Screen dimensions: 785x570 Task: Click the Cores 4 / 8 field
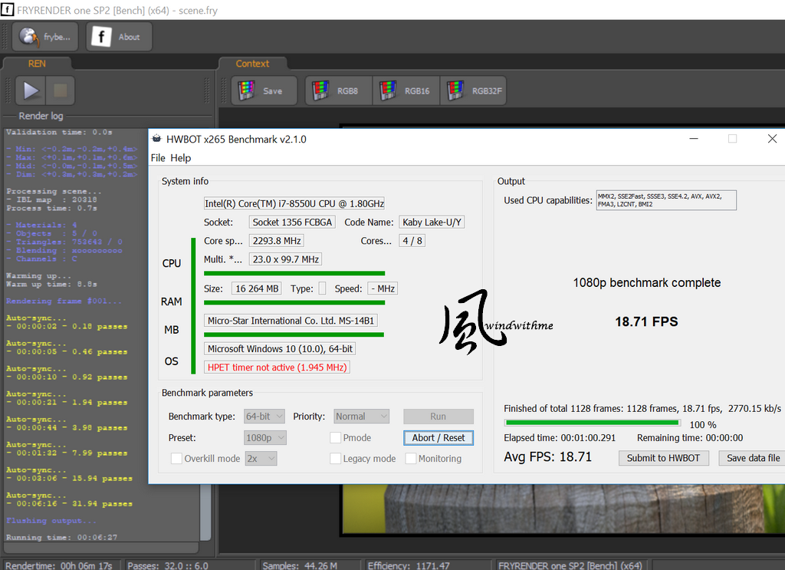pyautogui.click(x=412, y=240)
